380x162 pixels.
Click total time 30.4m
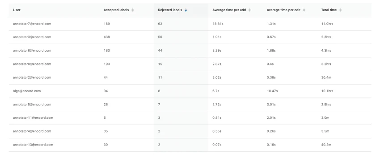coord(326,77)
